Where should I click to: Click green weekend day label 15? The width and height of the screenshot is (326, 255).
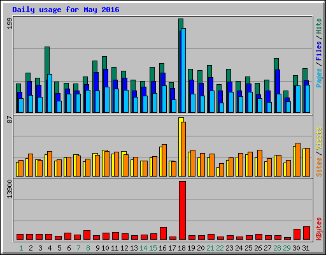[153, 248]
